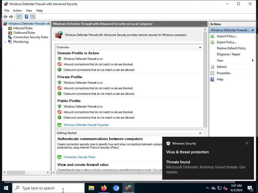Click the network icon in system tray
258x193 pixels.
point(219,188)
